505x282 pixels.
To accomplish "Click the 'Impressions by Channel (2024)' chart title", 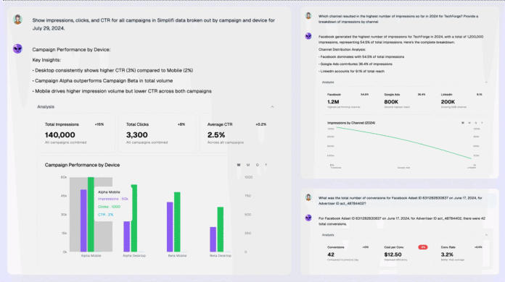I will point(351,123).
